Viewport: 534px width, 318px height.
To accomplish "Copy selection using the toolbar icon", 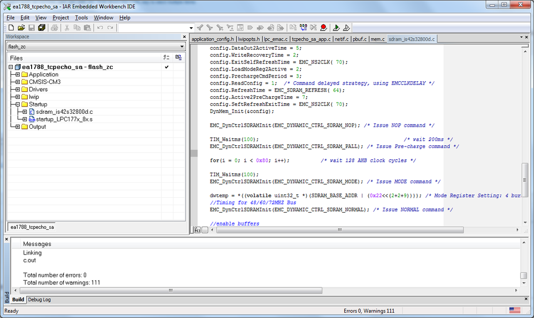I will 77,28.
